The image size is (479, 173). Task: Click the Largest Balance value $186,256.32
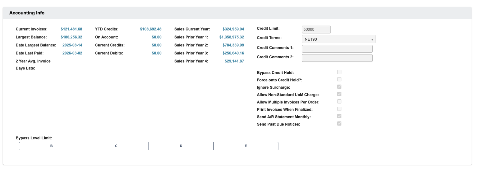71,37
